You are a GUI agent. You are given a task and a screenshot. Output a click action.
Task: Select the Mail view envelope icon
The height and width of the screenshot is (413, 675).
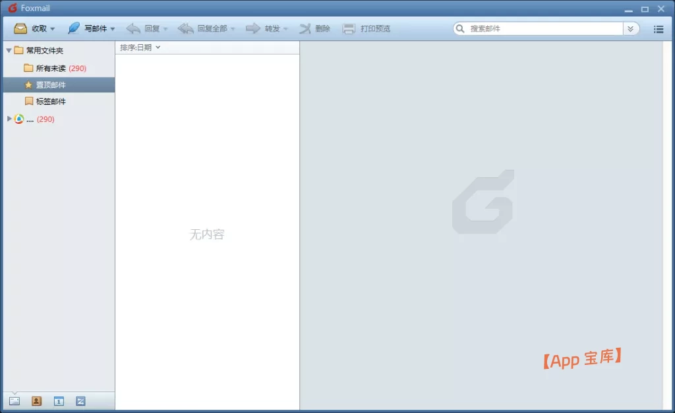pos(15,400)
